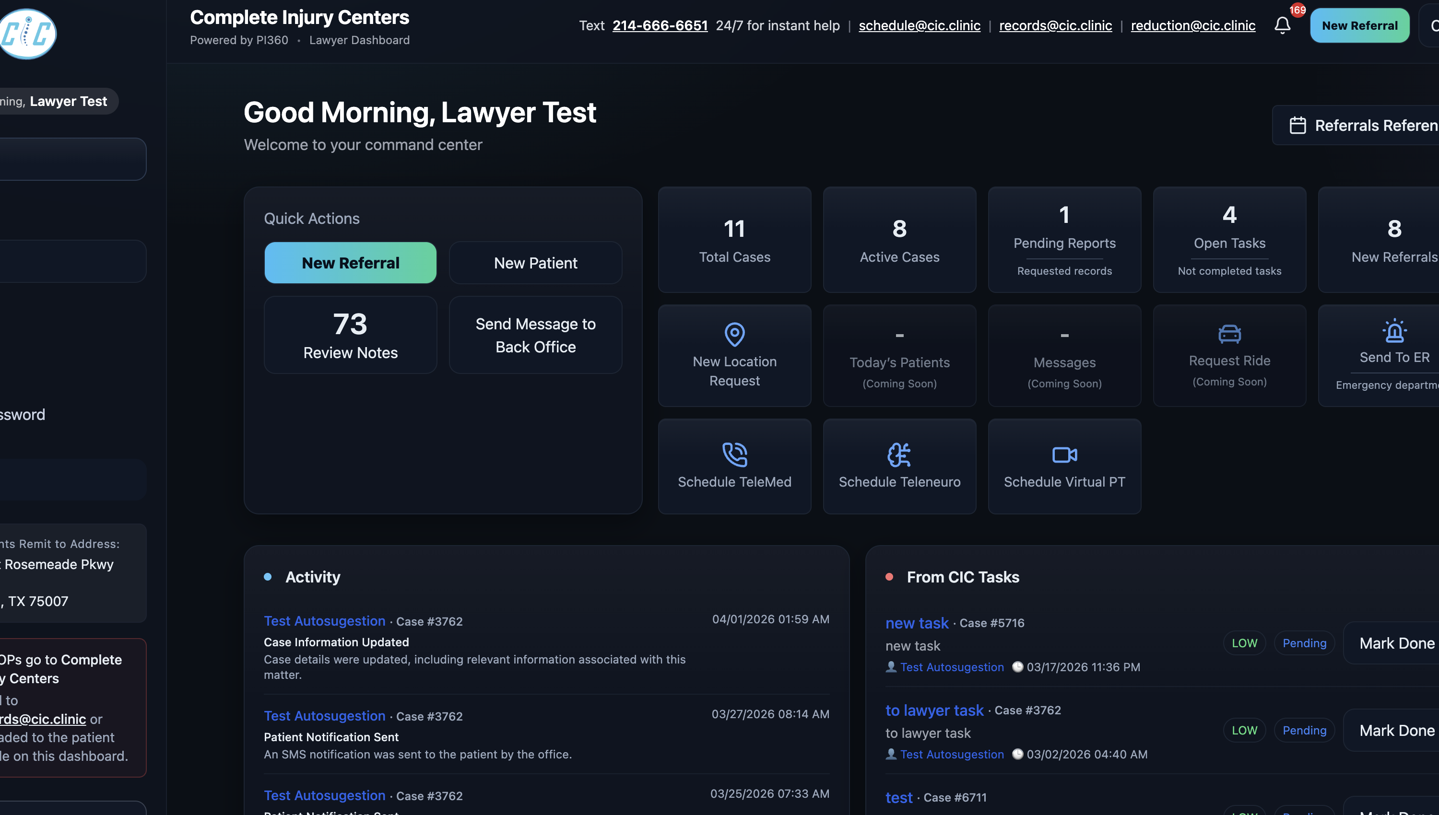Click the From CIC Tasks heading

(x=963, y=577)
